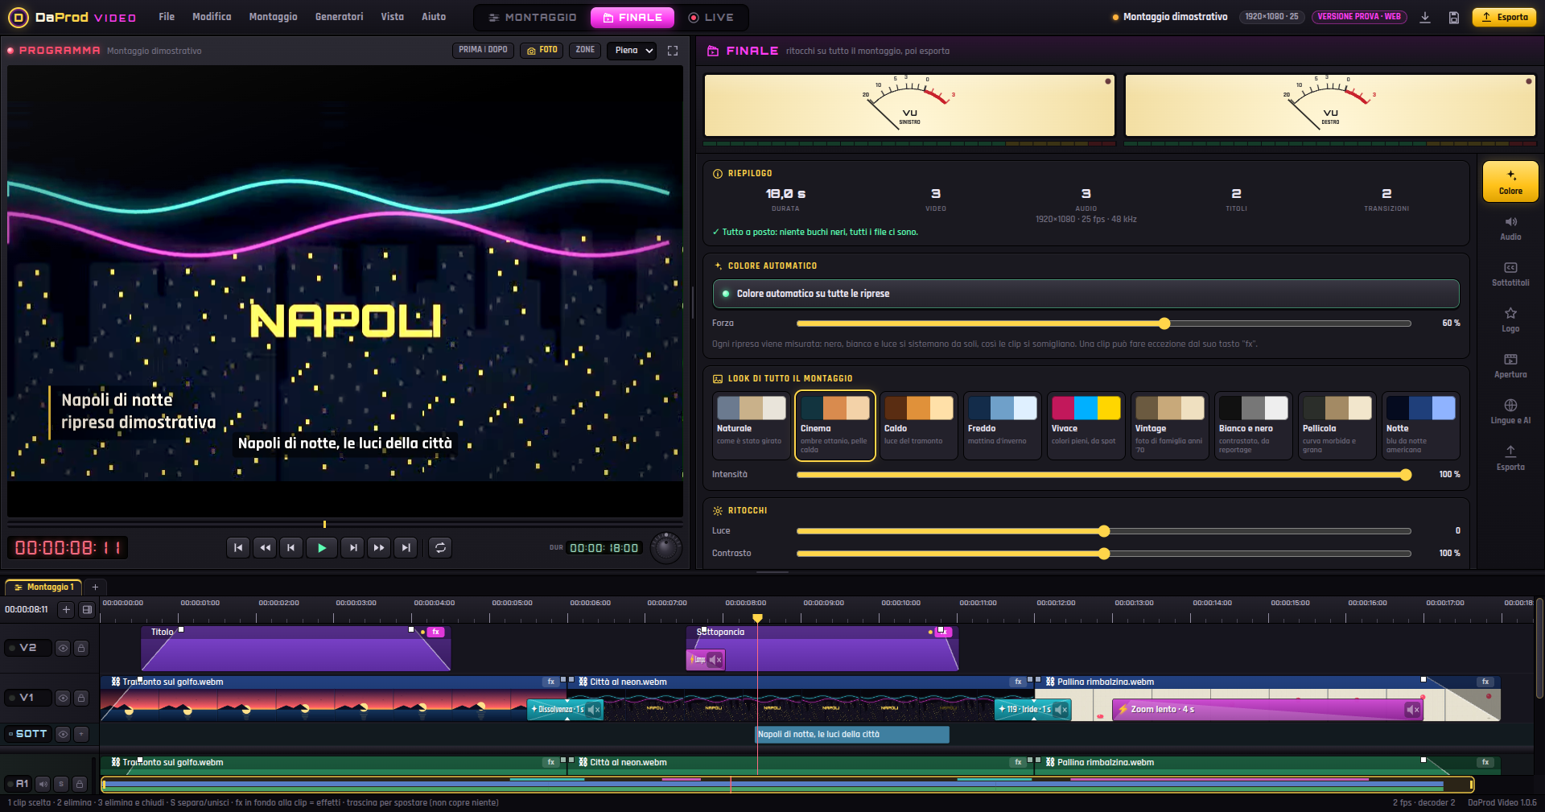Toggle Colore automatico su tutte le riprese
This screenshot has width=1545, height=812.
coord(1086,294)
